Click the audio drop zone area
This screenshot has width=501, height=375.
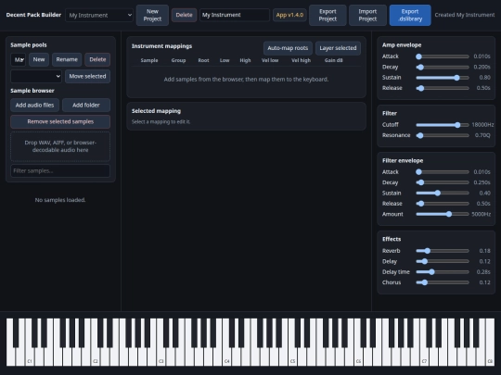pyautogui.click(x=60, y=146)
